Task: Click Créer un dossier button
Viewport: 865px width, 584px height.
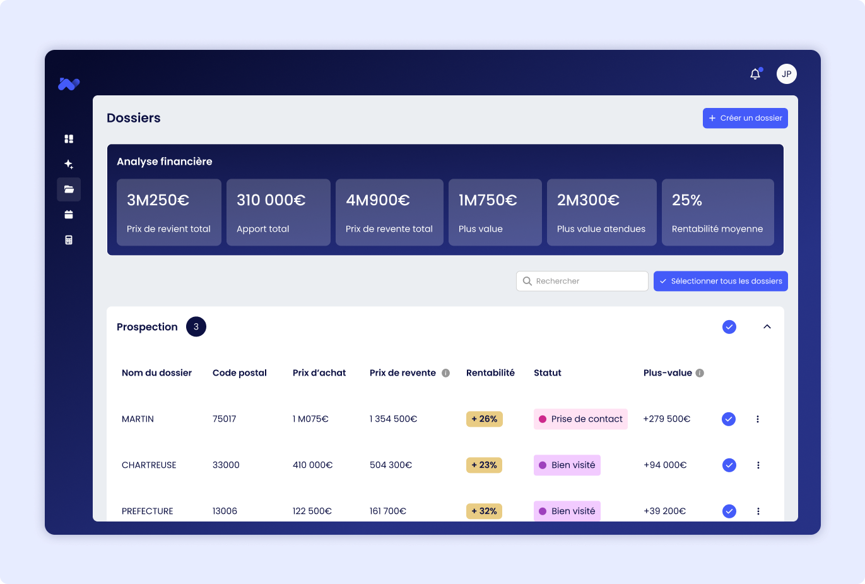Action: [x=745, y=118]
